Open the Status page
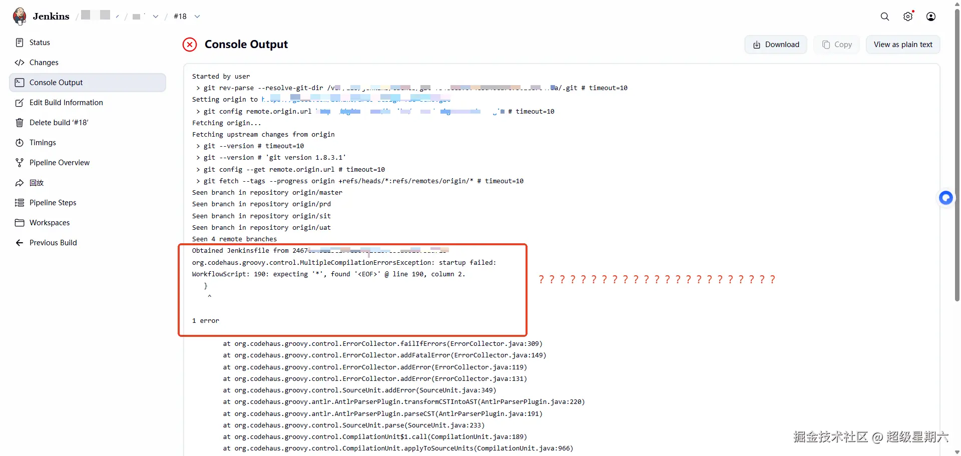 (x=40, y=43)
